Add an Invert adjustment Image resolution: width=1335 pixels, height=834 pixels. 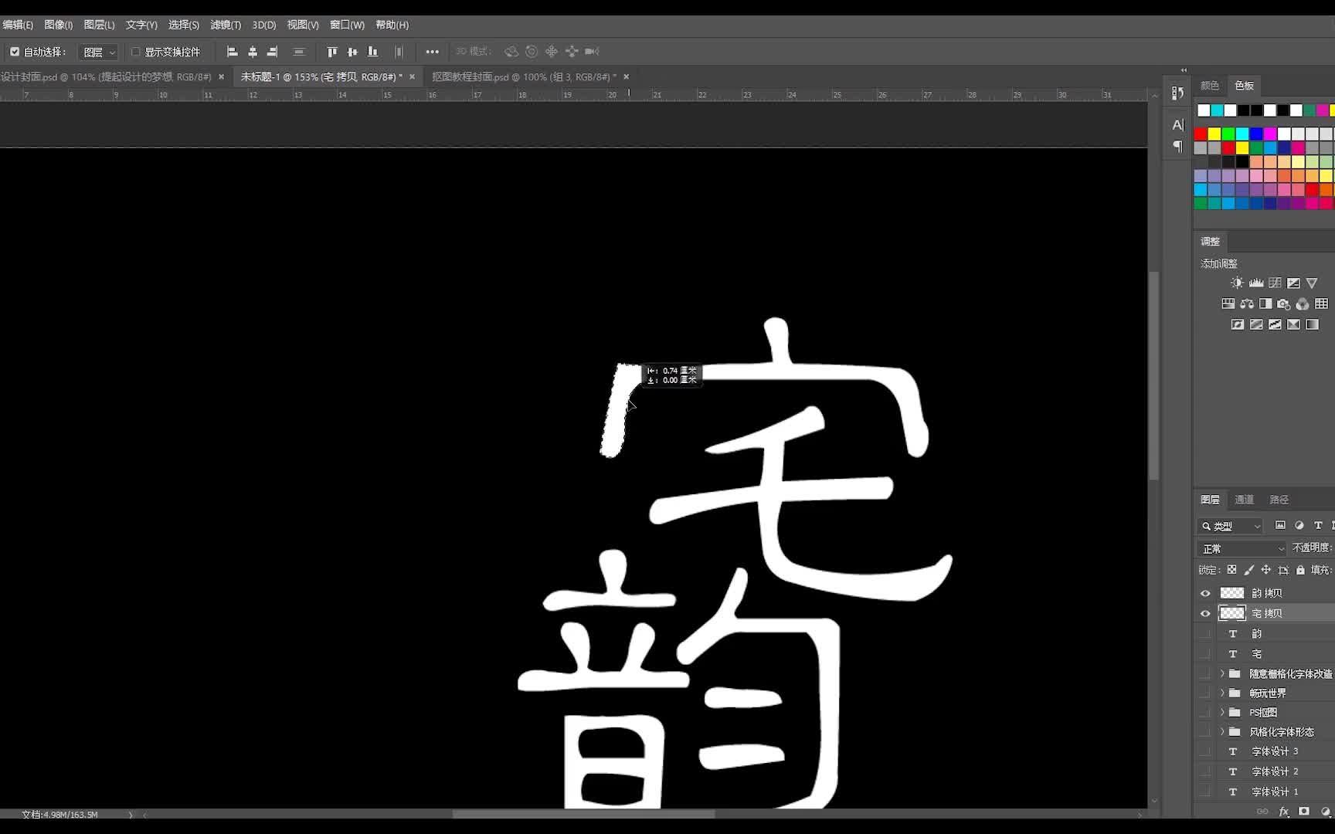(x=1238, y=324)
